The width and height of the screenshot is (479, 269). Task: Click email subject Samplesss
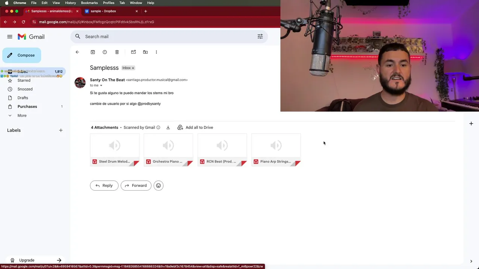104,68
